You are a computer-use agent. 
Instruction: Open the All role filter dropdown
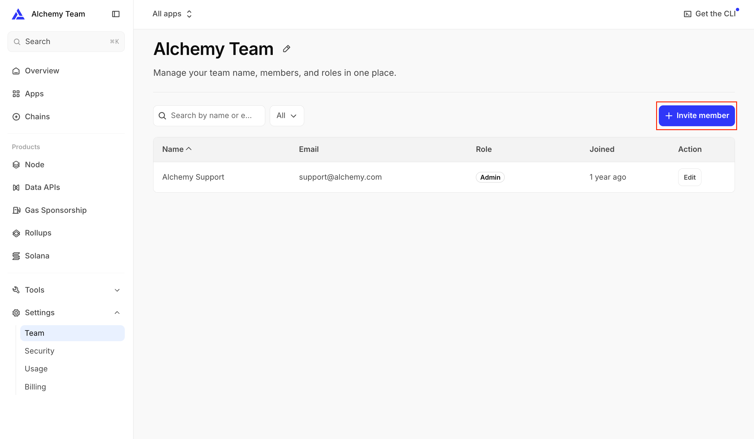(x=287, y=116)
